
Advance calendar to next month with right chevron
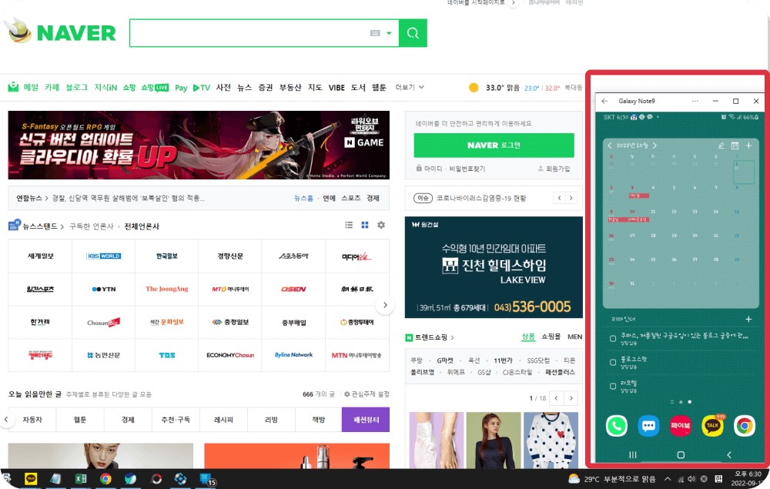tap(654, 145)
